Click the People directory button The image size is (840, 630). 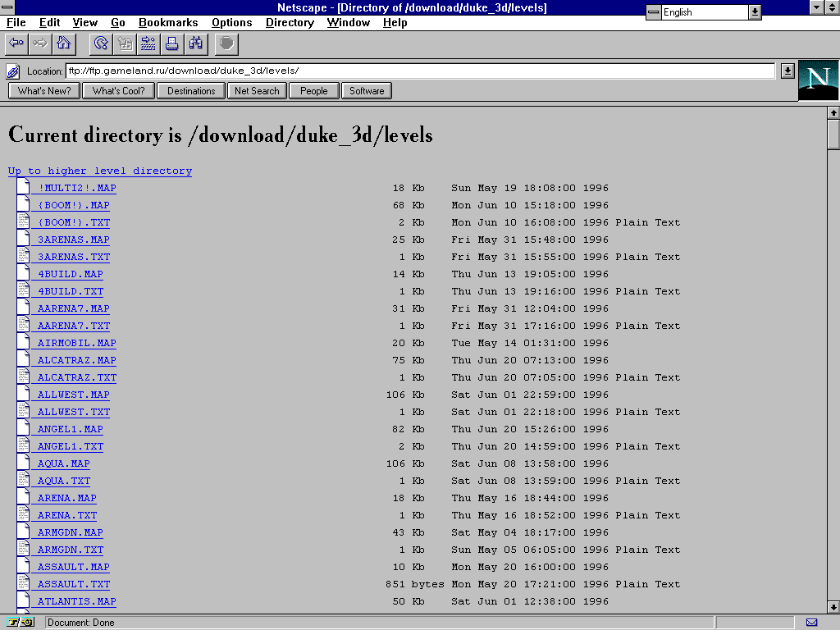pyautogui.click(x=313, y=90)
